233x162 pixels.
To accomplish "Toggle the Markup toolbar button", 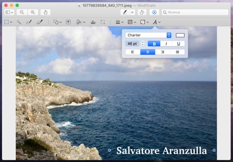I will click(x=154, y=12).
